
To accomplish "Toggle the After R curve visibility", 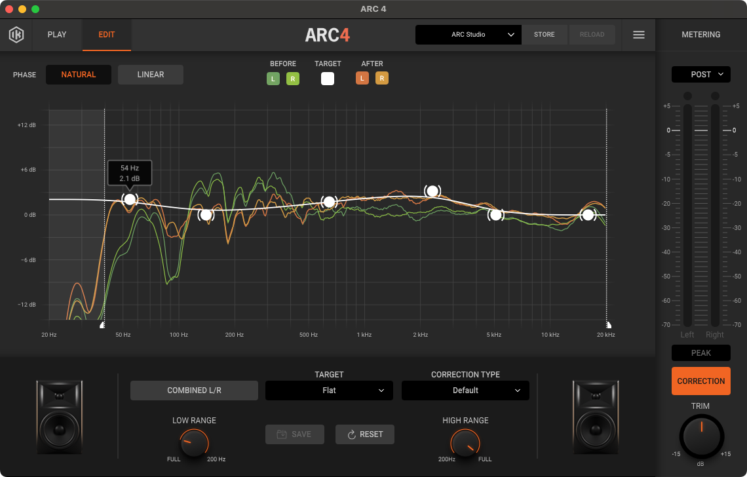I will (381, 78).
